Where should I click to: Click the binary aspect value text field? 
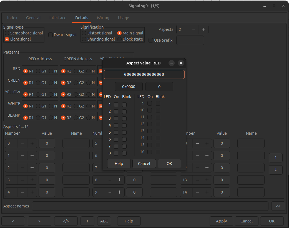point(144,74)
